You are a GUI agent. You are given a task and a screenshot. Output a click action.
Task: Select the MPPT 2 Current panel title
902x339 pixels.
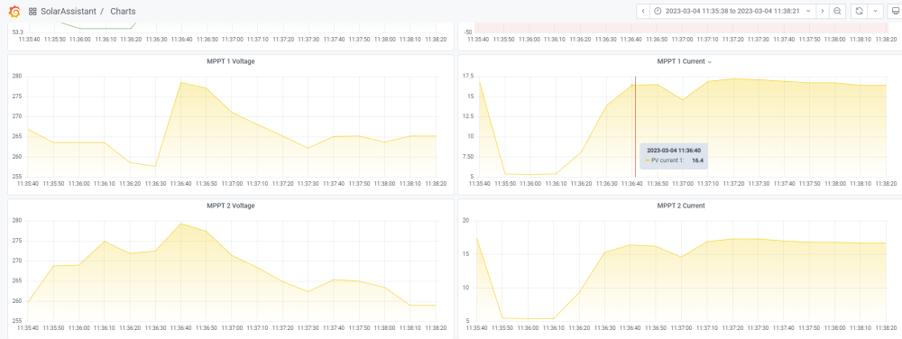click(680, 206)
